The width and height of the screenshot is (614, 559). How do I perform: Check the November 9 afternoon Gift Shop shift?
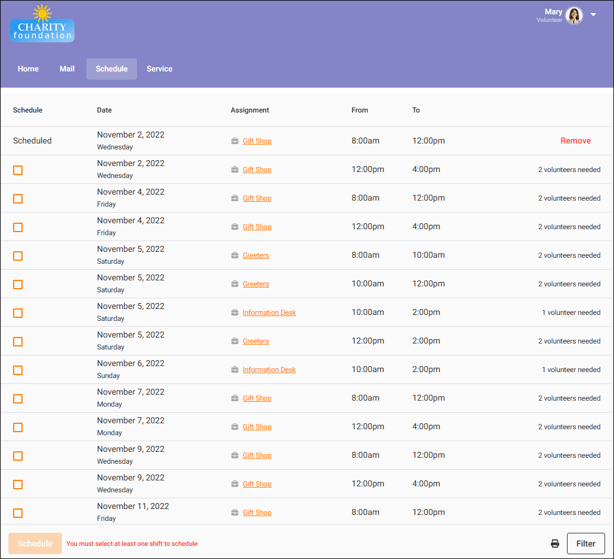pos(17,485)
